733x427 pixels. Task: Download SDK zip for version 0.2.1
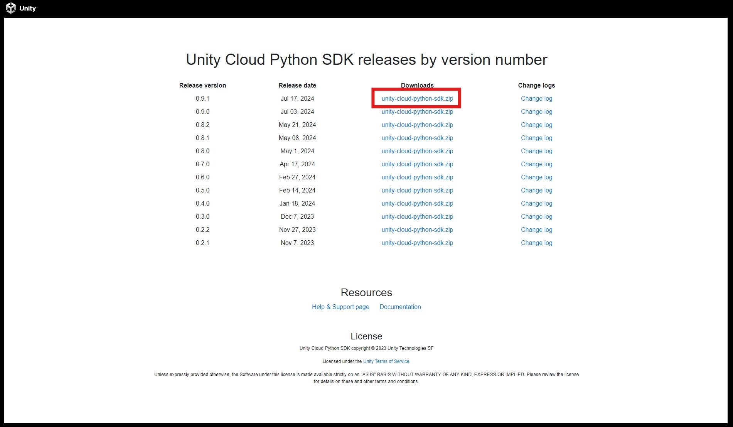(417, 243)
